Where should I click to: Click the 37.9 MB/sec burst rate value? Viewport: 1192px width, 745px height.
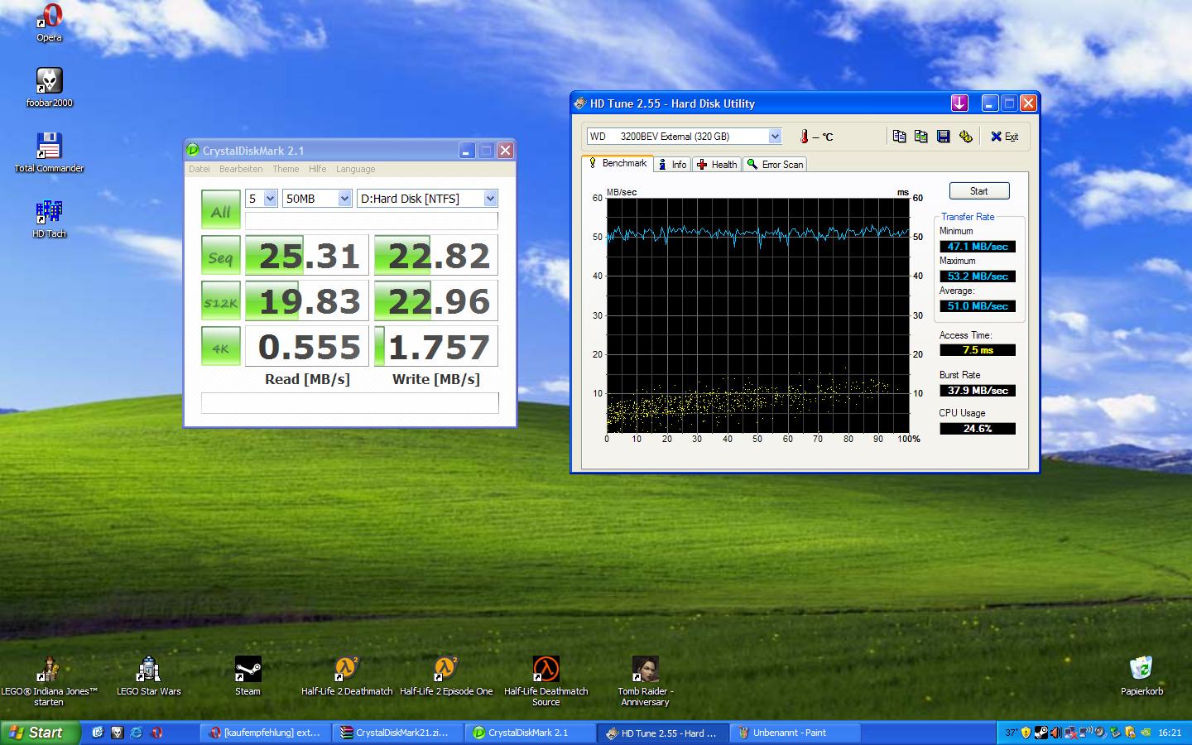coord(978,391)
